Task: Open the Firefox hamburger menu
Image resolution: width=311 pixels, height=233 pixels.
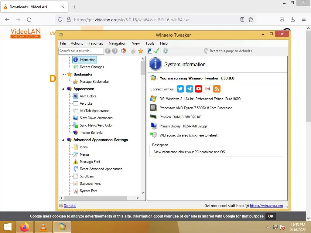Action: coord(304,19)
